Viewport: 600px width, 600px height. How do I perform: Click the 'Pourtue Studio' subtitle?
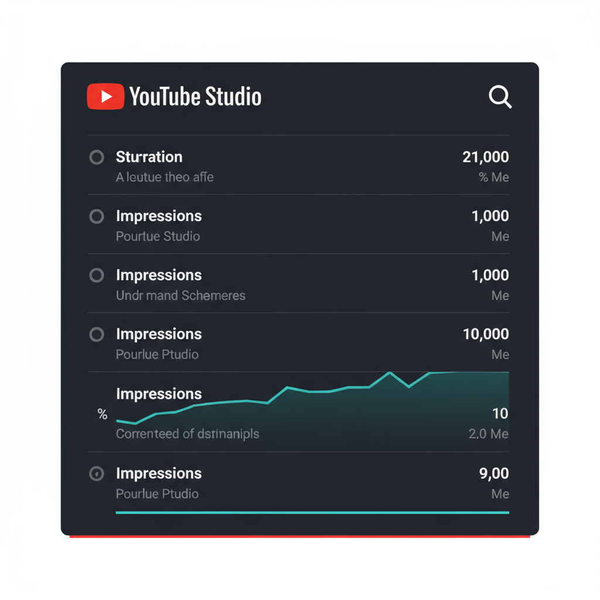[158, 237]
